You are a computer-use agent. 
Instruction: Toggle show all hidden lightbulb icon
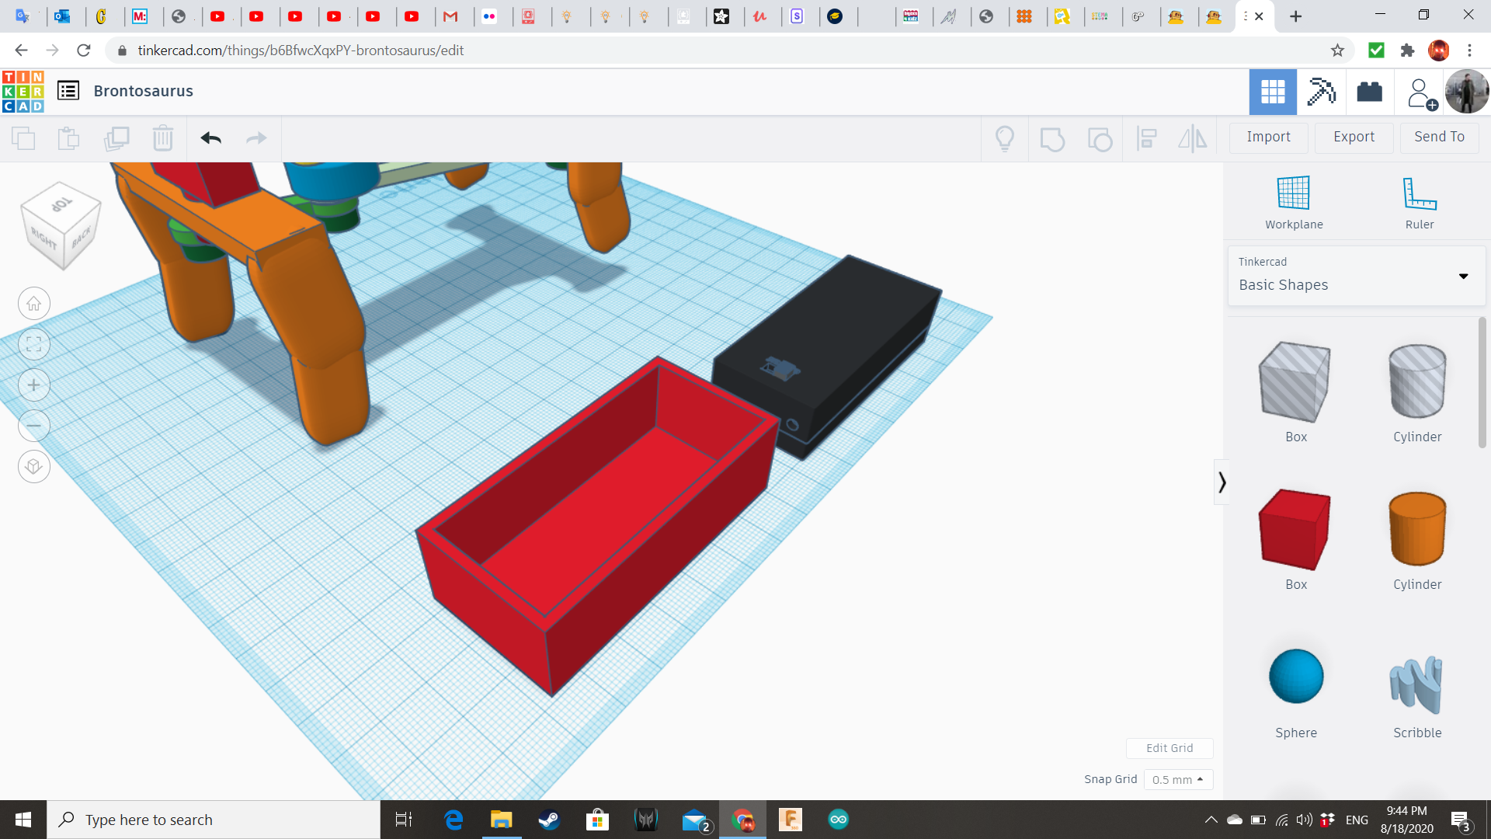pyautogui.click(x=1004, y=139)
